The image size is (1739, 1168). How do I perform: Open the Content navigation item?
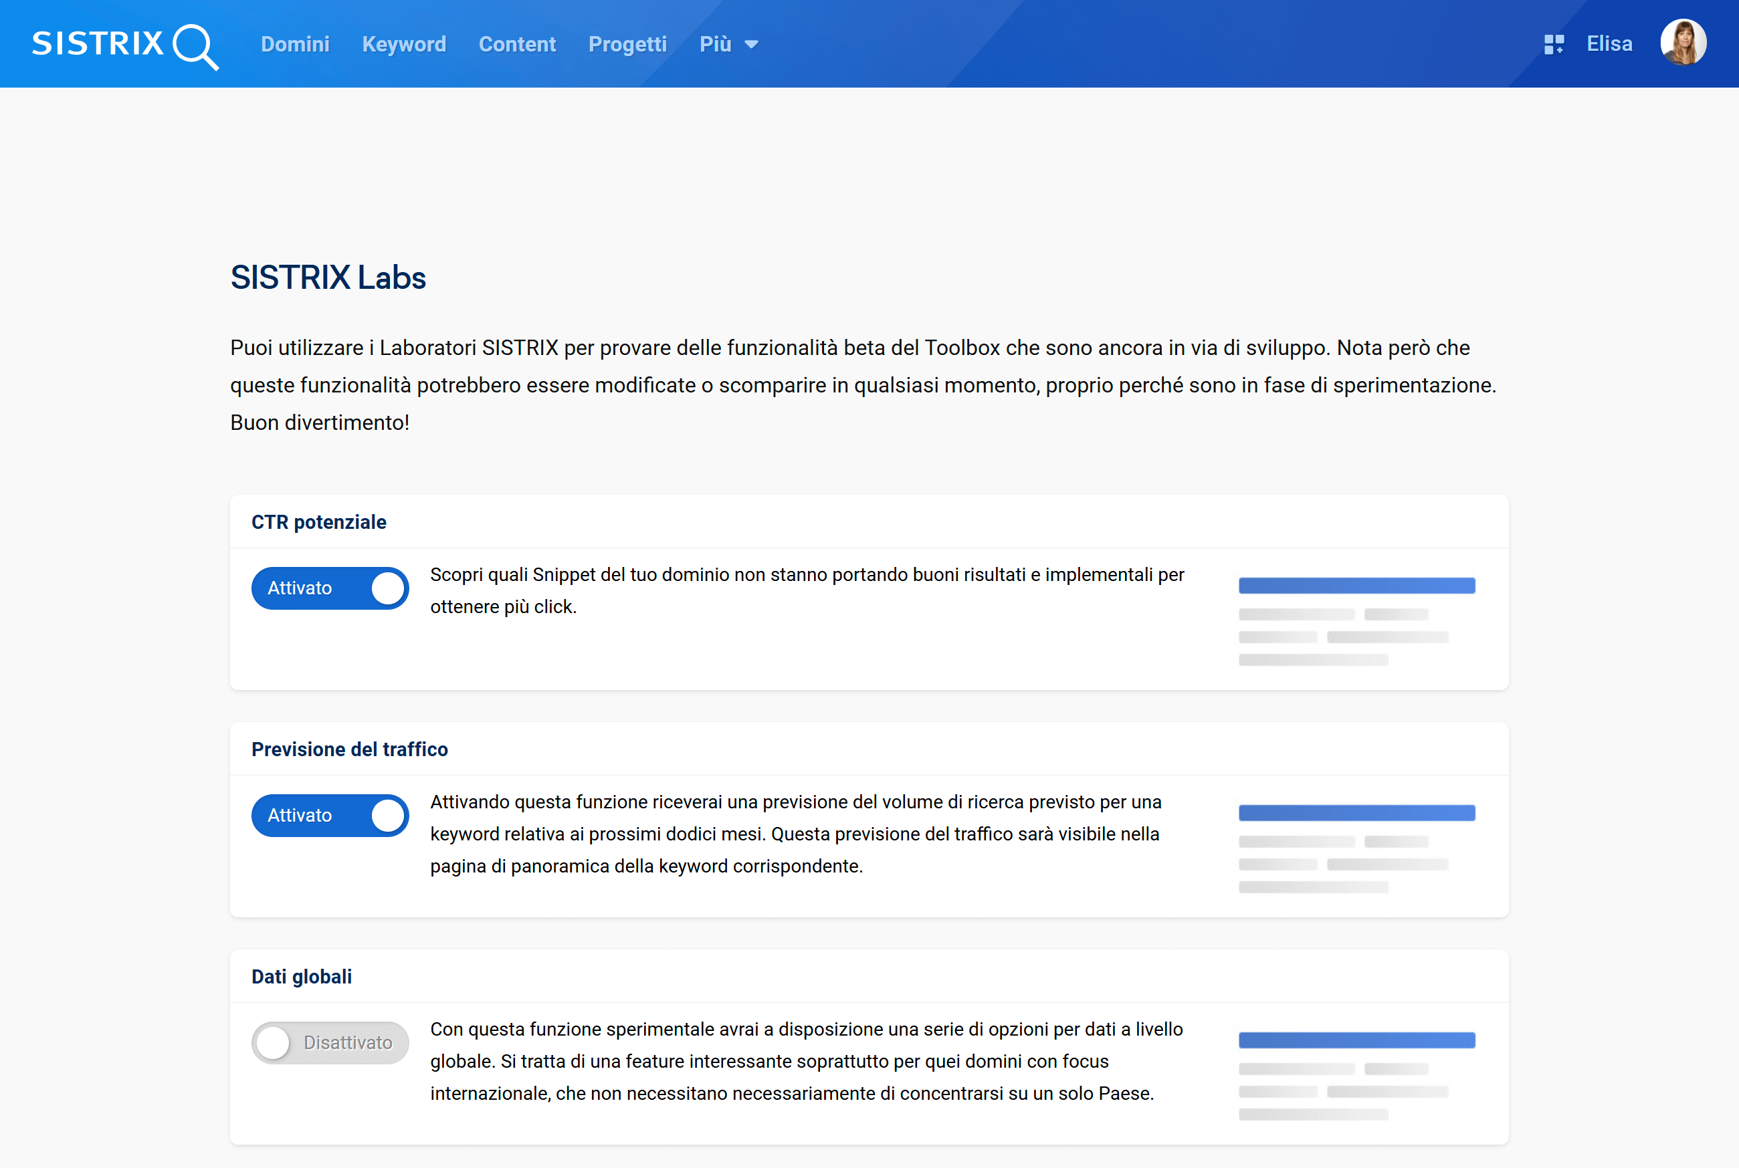(517, 44)
